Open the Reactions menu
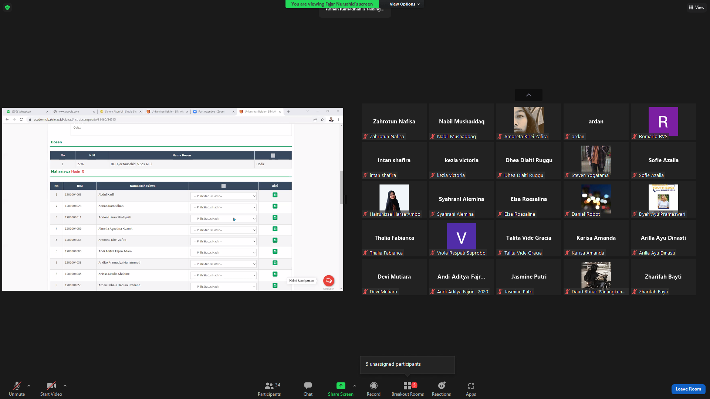 442,389
